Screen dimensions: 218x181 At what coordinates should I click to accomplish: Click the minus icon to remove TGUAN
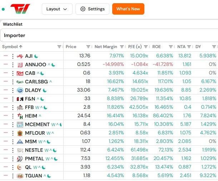click(6, 175)
